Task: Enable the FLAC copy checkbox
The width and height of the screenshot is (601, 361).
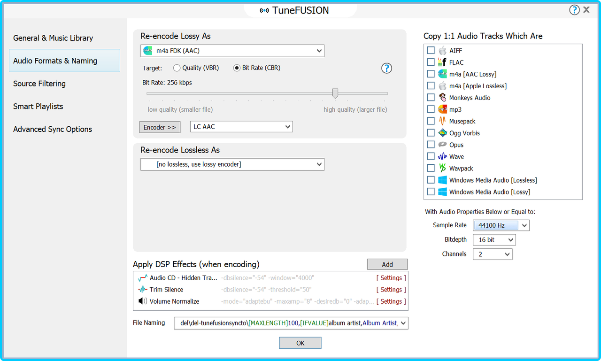Action: point(431,62)
